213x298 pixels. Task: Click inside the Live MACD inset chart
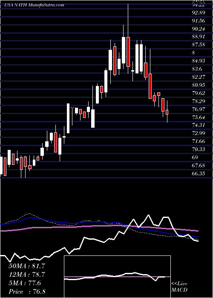click(x=117, y=277)
